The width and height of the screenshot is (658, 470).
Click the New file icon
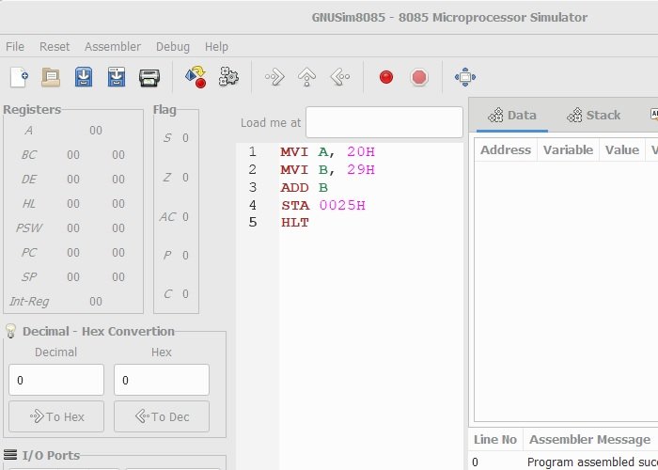pos(20,77)
